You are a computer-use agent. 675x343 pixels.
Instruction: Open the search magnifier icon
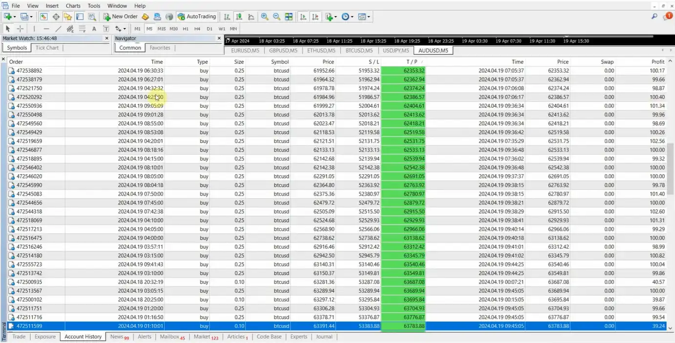coord(655,17)
